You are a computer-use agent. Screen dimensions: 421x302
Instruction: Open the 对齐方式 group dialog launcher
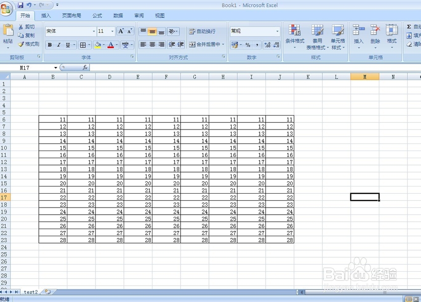point(224,57)
